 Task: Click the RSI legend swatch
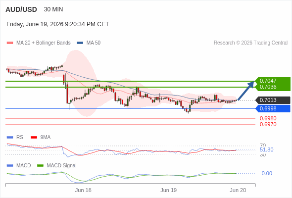pyautogui.click(x=10, y=138)
